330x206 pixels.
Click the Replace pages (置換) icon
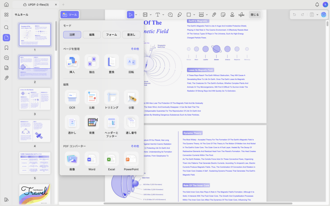tap(112, 61)
